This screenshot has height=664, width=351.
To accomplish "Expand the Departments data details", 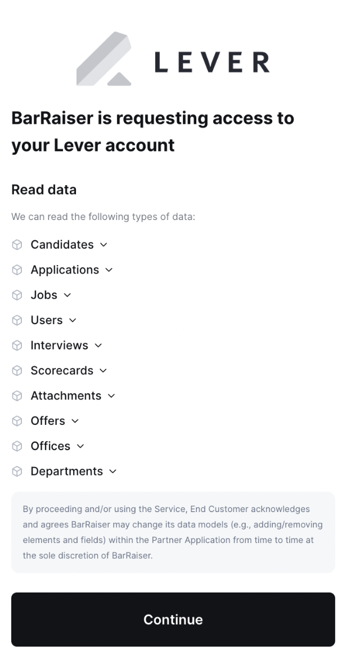I will [114, 472].
